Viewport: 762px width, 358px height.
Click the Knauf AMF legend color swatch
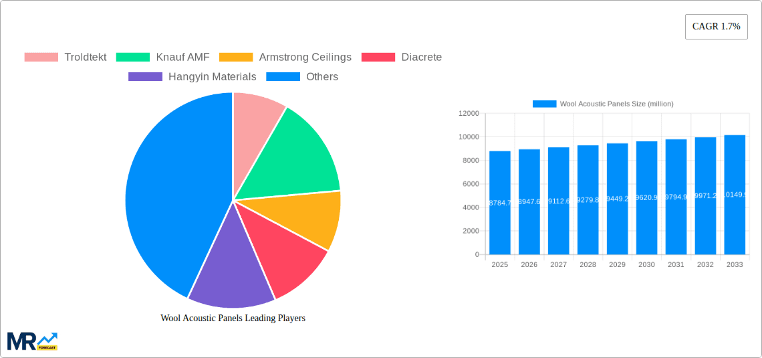[x=132, y=58]
